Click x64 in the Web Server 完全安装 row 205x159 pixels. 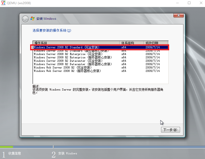click(124, 68)
